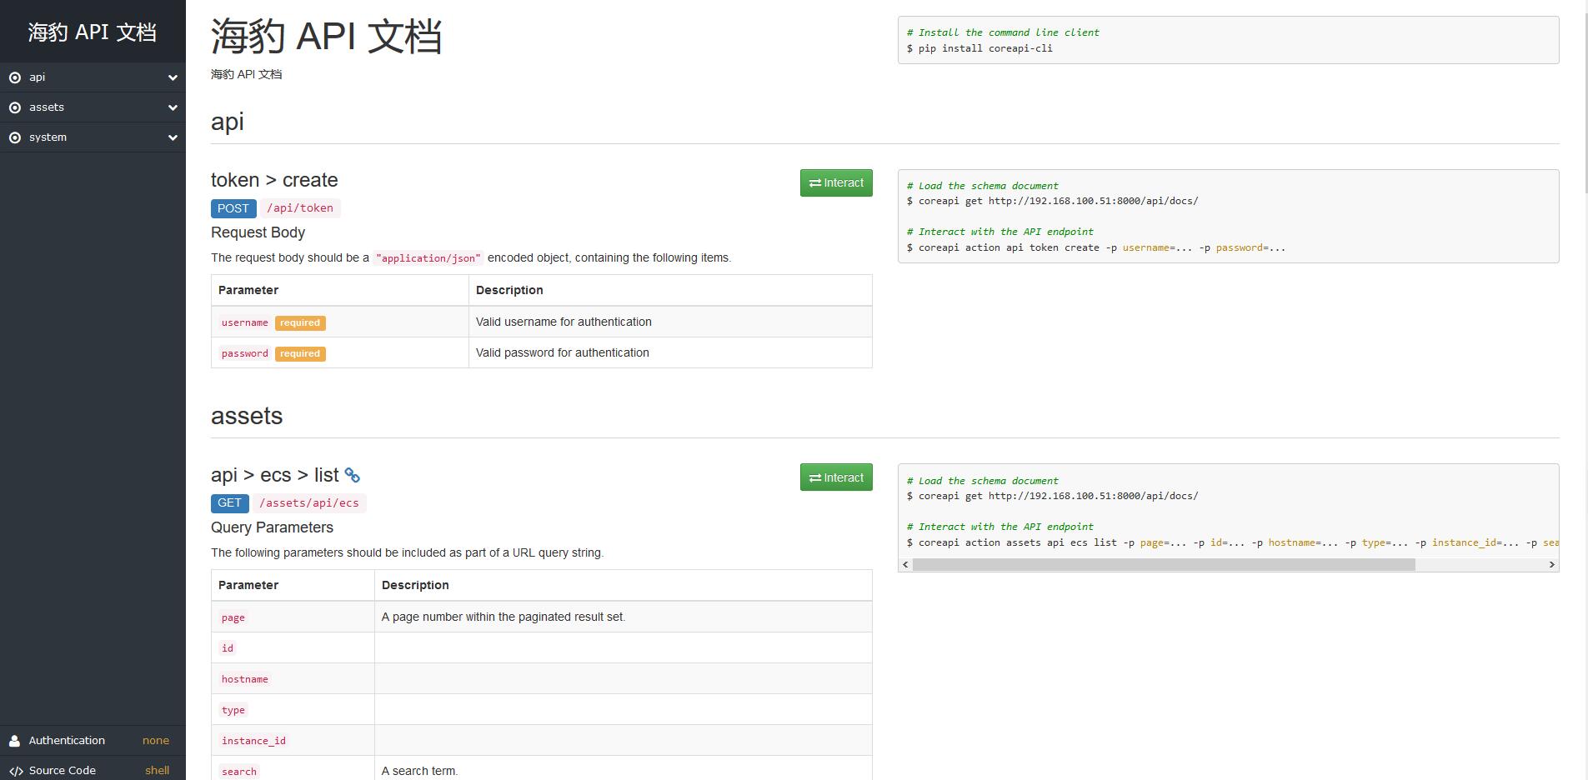1588x780 pixels.
Task: Select the assets item in sidebar navigation
Action: [x=47, y=107]
